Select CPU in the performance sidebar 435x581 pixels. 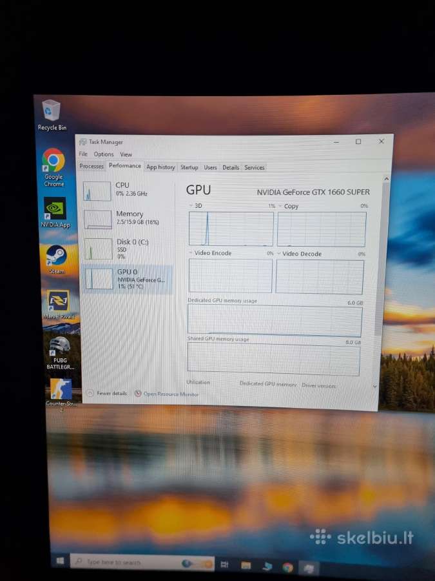coord(127,190)
